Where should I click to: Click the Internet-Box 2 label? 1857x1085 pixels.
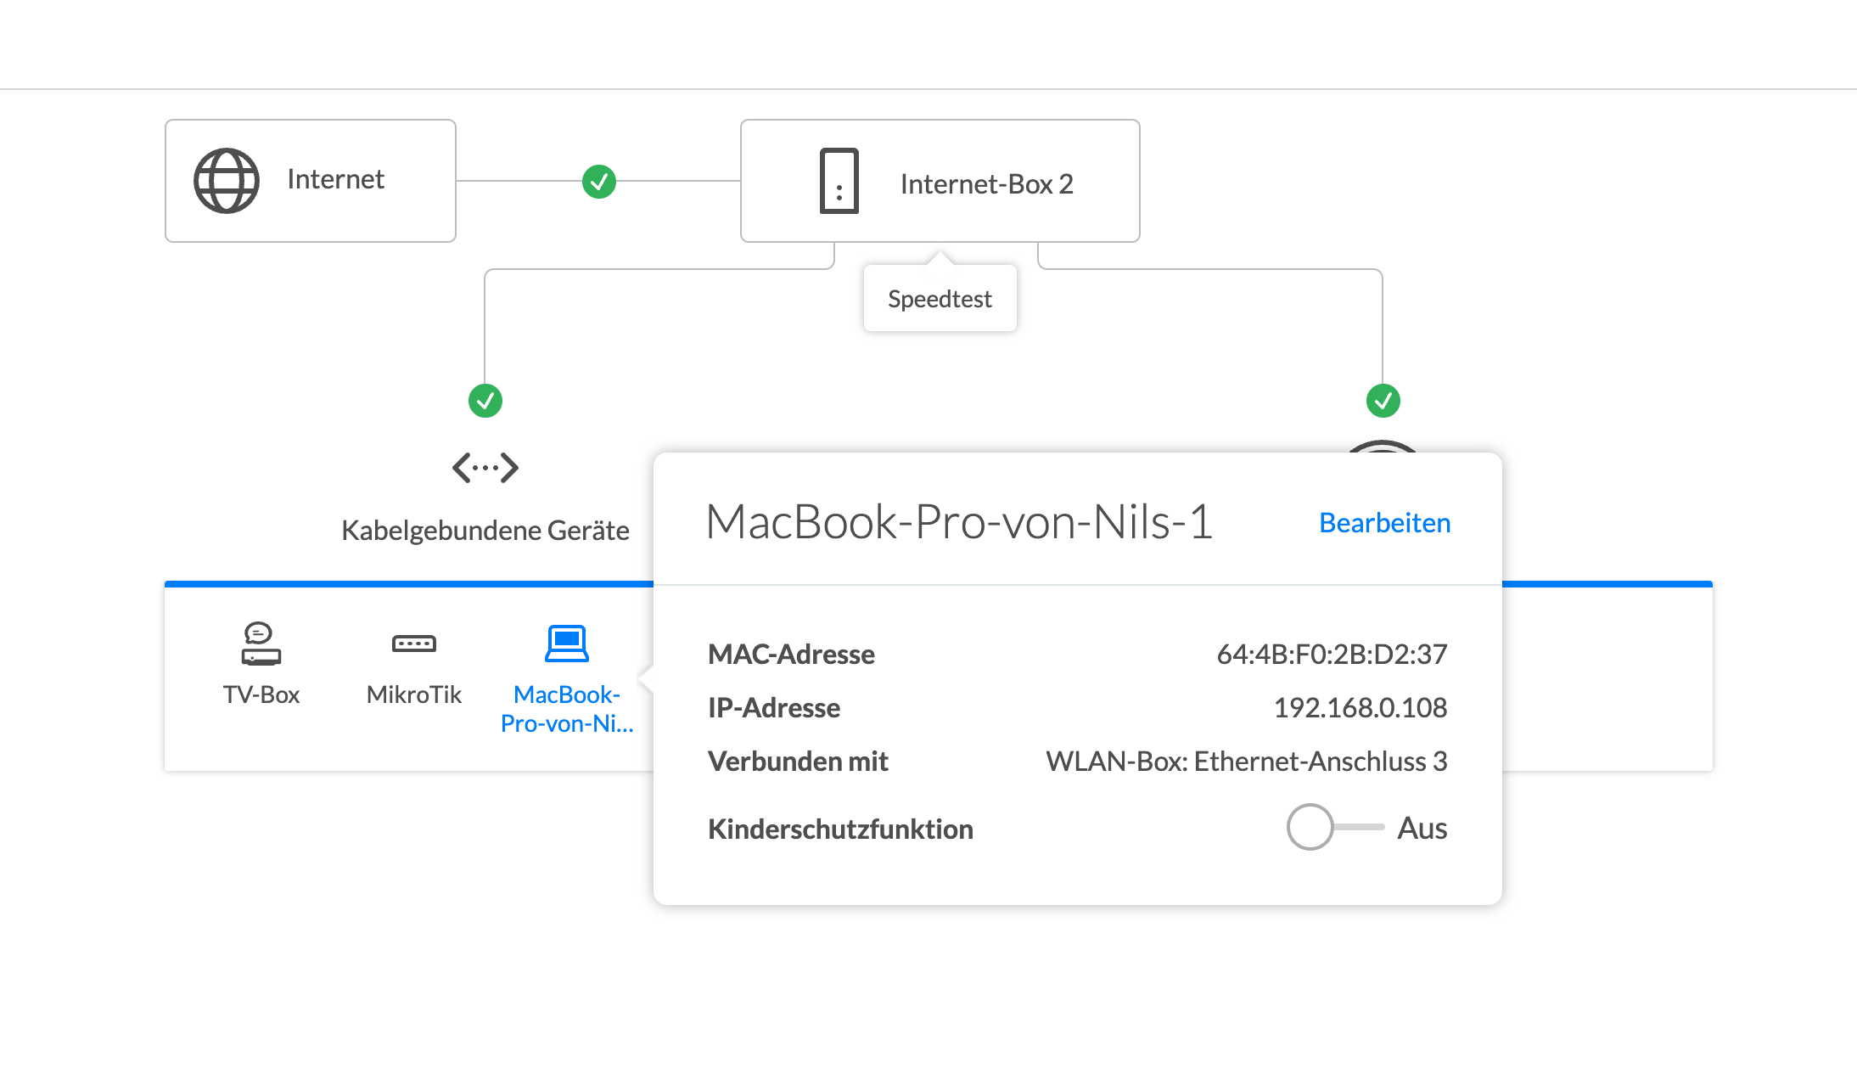tap(986, 183)
